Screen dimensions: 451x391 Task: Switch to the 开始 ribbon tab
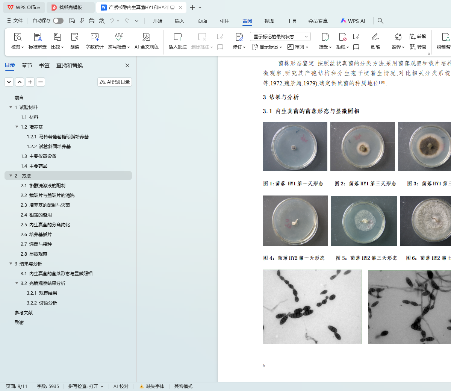pos(157,21)
